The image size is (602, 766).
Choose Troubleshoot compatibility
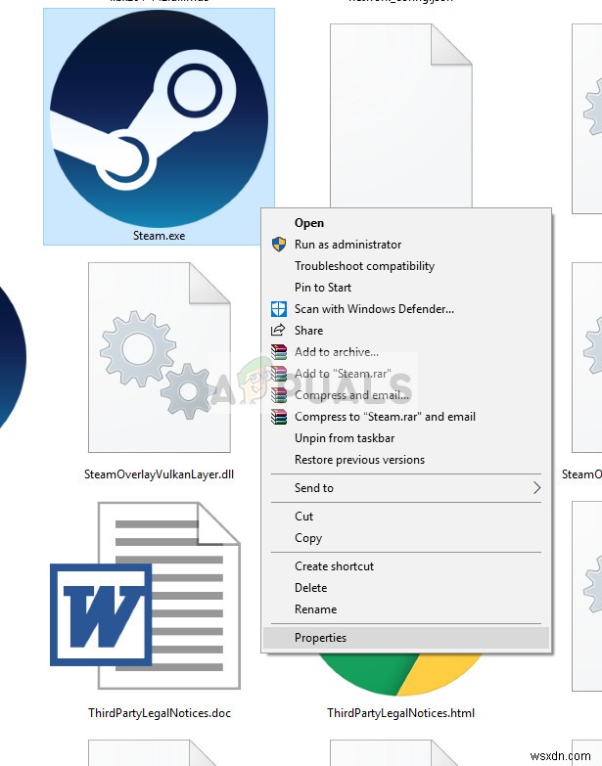pos(406,266)
